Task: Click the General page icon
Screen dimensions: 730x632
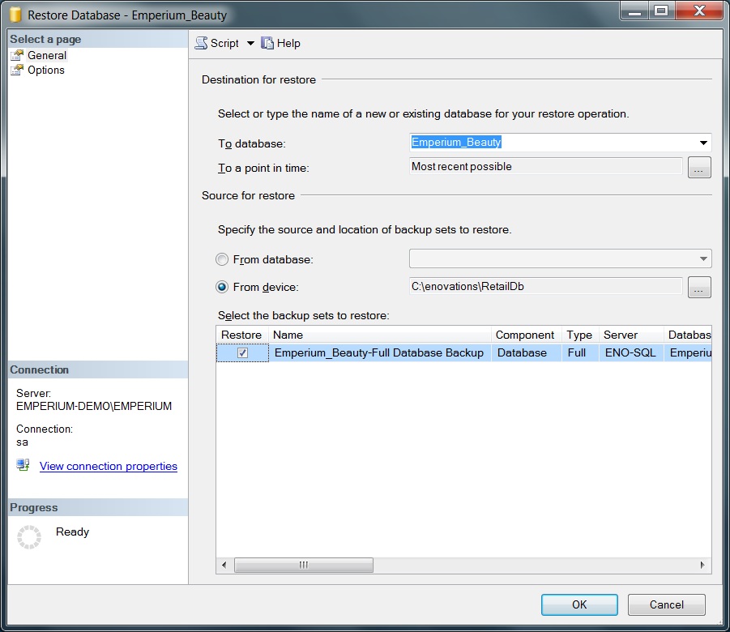Action: [x=17, y=56]
